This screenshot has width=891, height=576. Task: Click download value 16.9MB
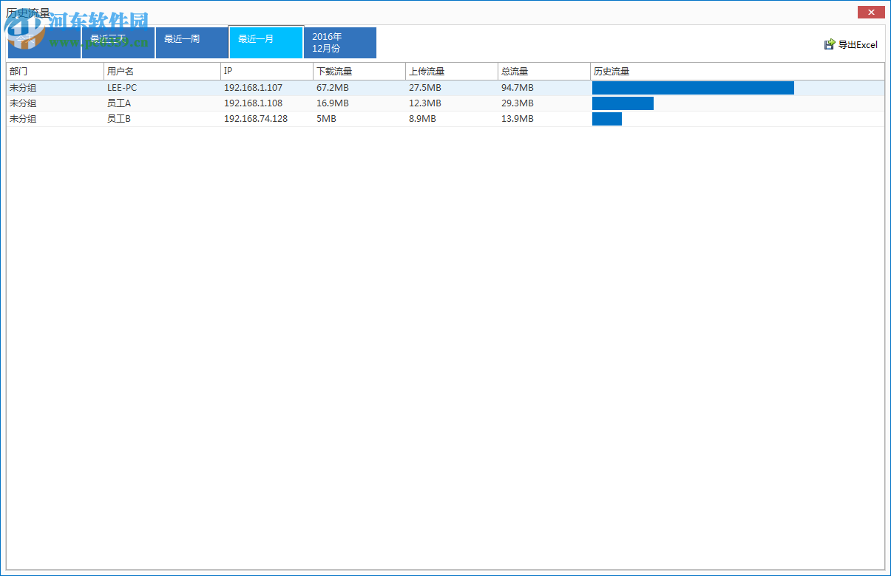(x=333, y=103)
